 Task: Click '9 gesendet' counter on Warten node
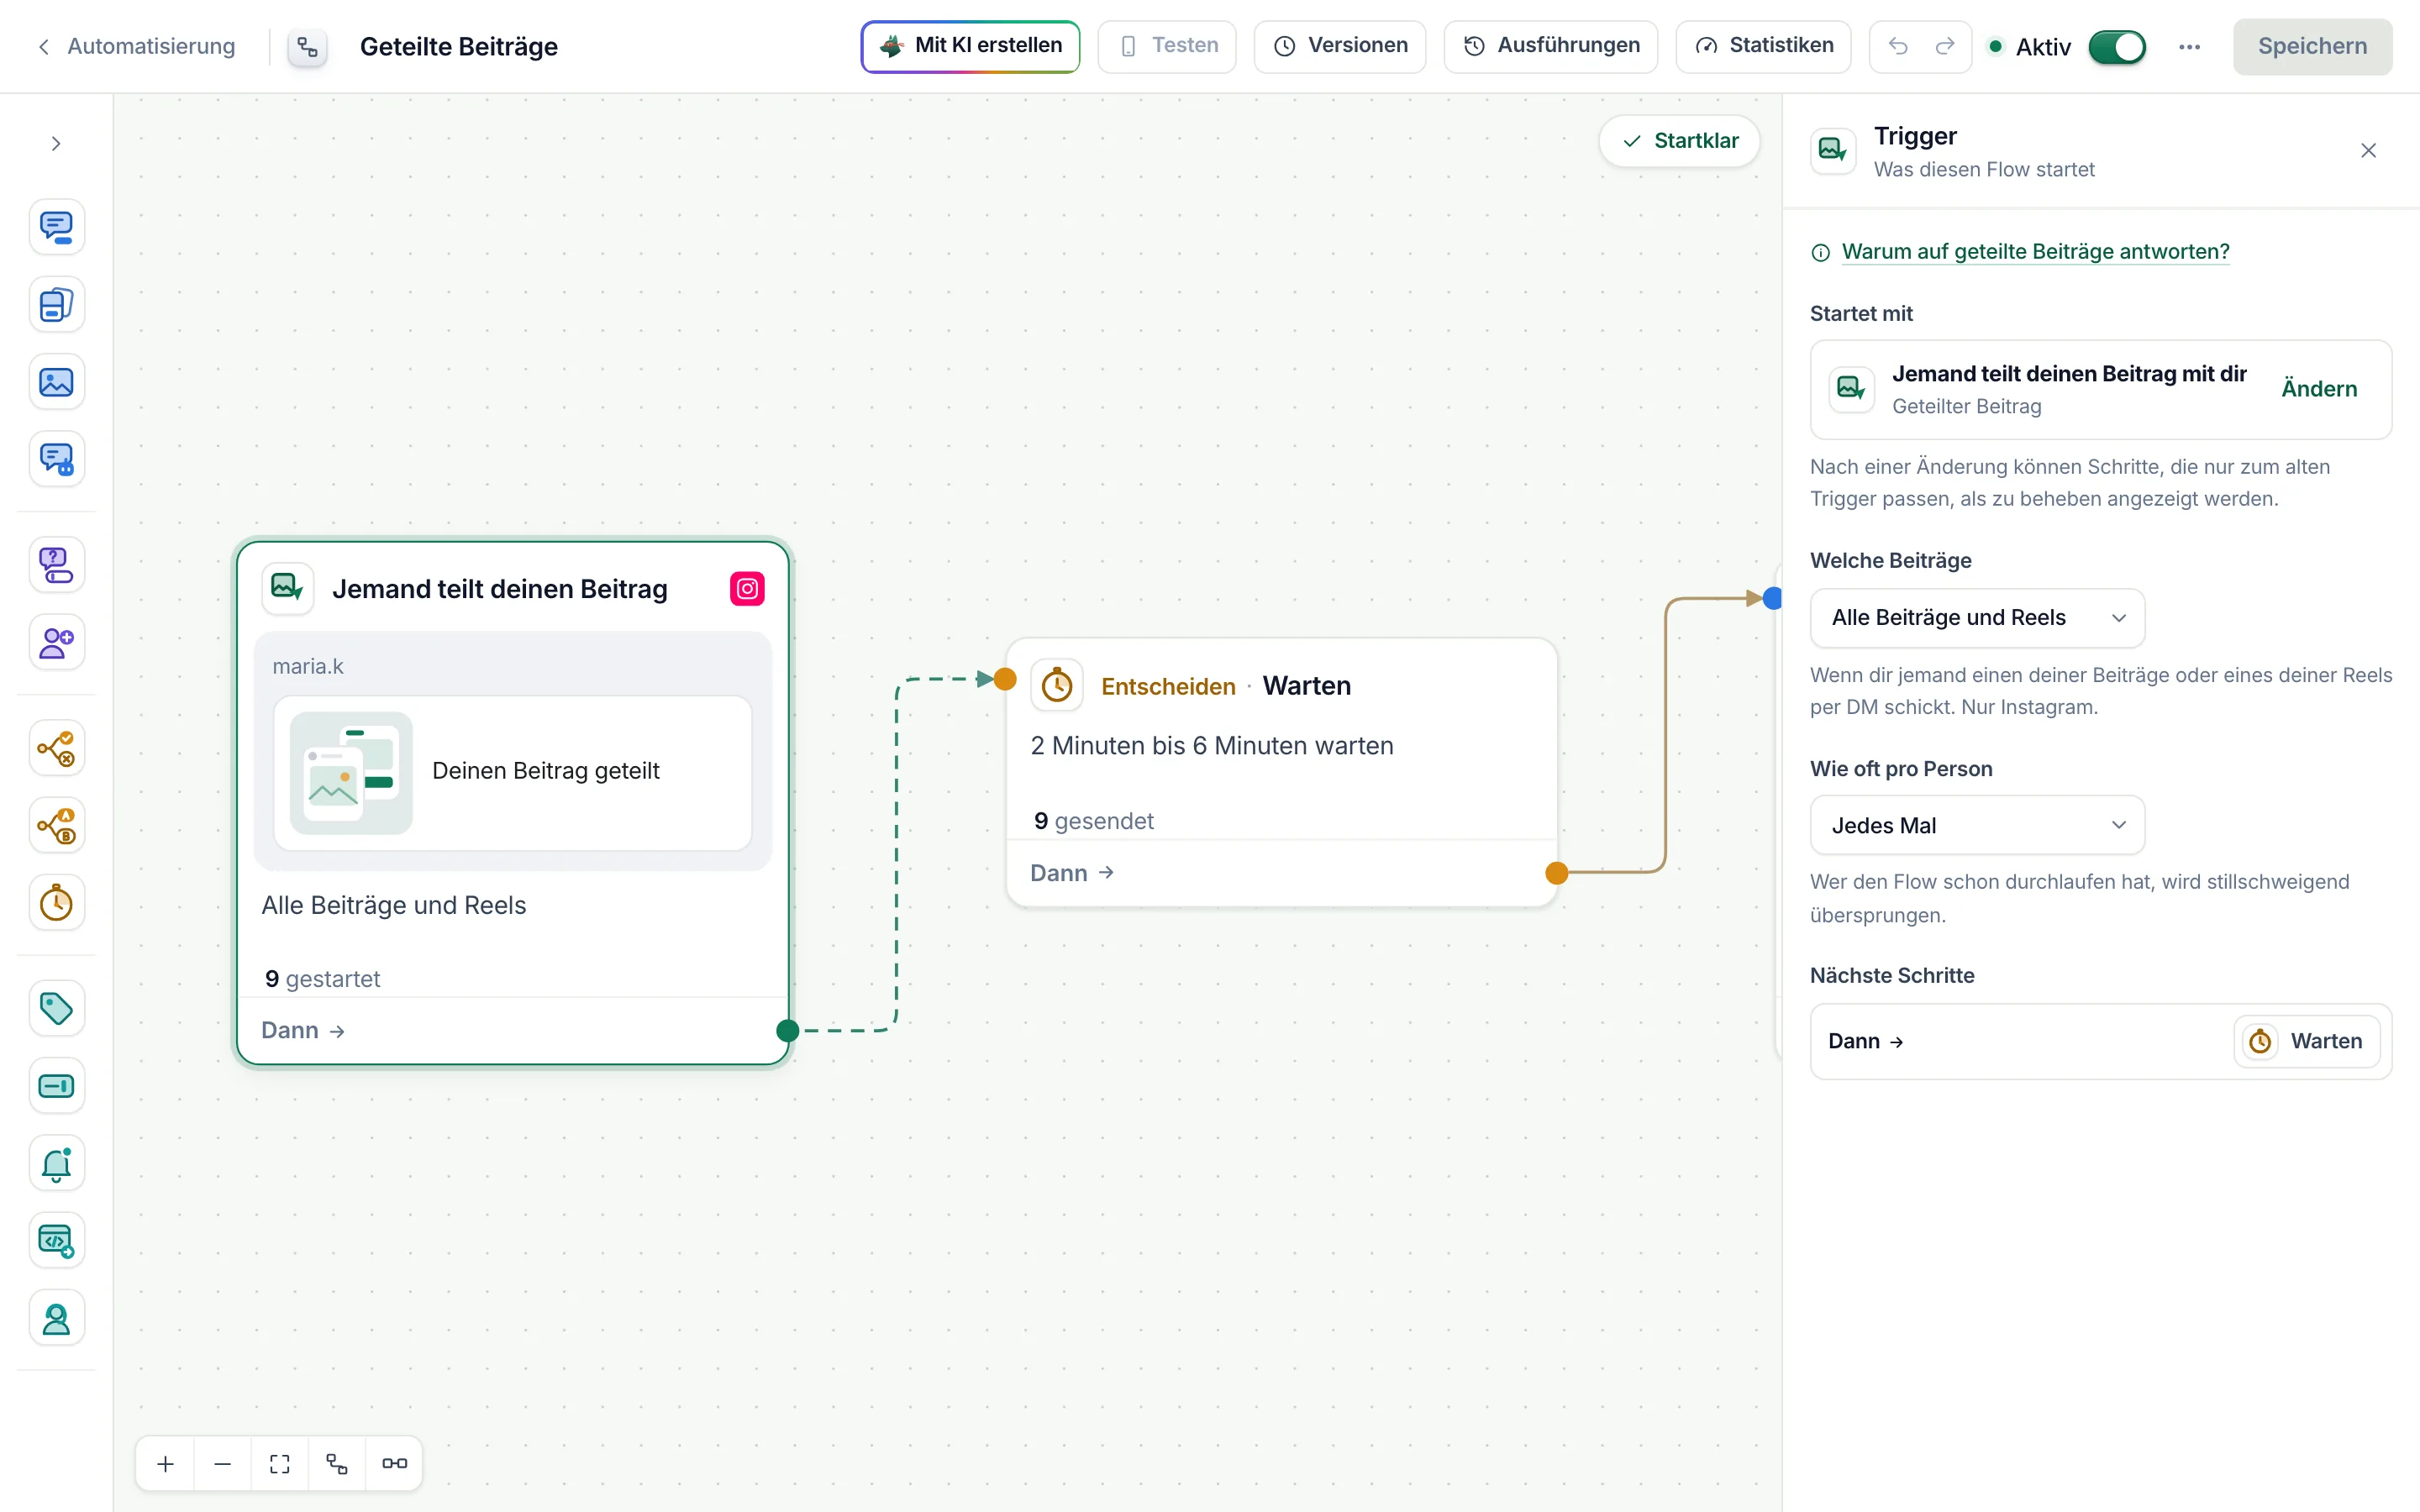[x=1094, y=821]
